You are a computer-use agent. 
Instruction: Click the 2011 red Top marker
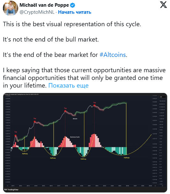[16, 136]
